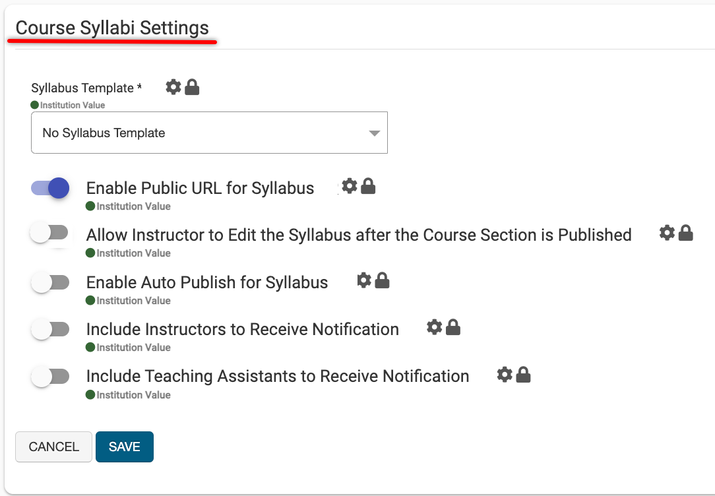
Task: Click the SAVE button
Action: pos(125,447)
